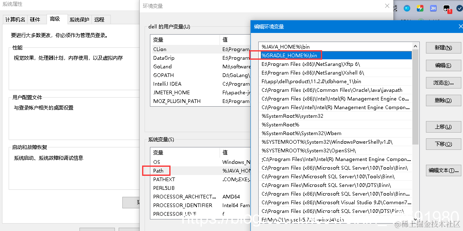The image size is (463, 231).
Task: Switch to the 计算机名 tab
Action: point(15,19)
